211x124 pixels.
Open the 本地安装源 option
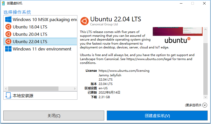click(23, 96)
